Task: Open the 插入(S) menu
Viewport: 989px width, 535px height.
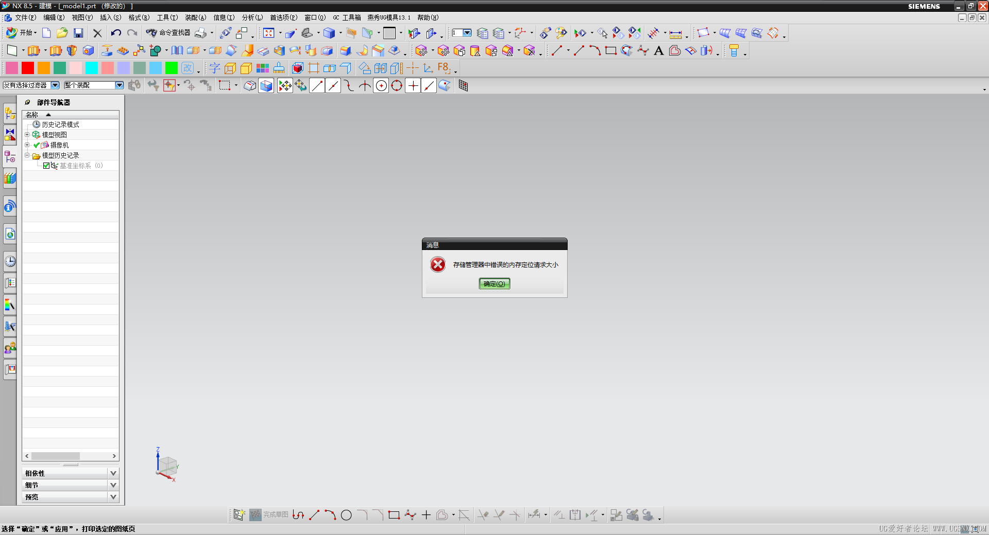Action: [x=110, y=17]
